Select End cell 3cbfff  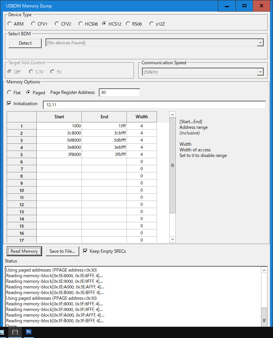click(x=104, y=133)
